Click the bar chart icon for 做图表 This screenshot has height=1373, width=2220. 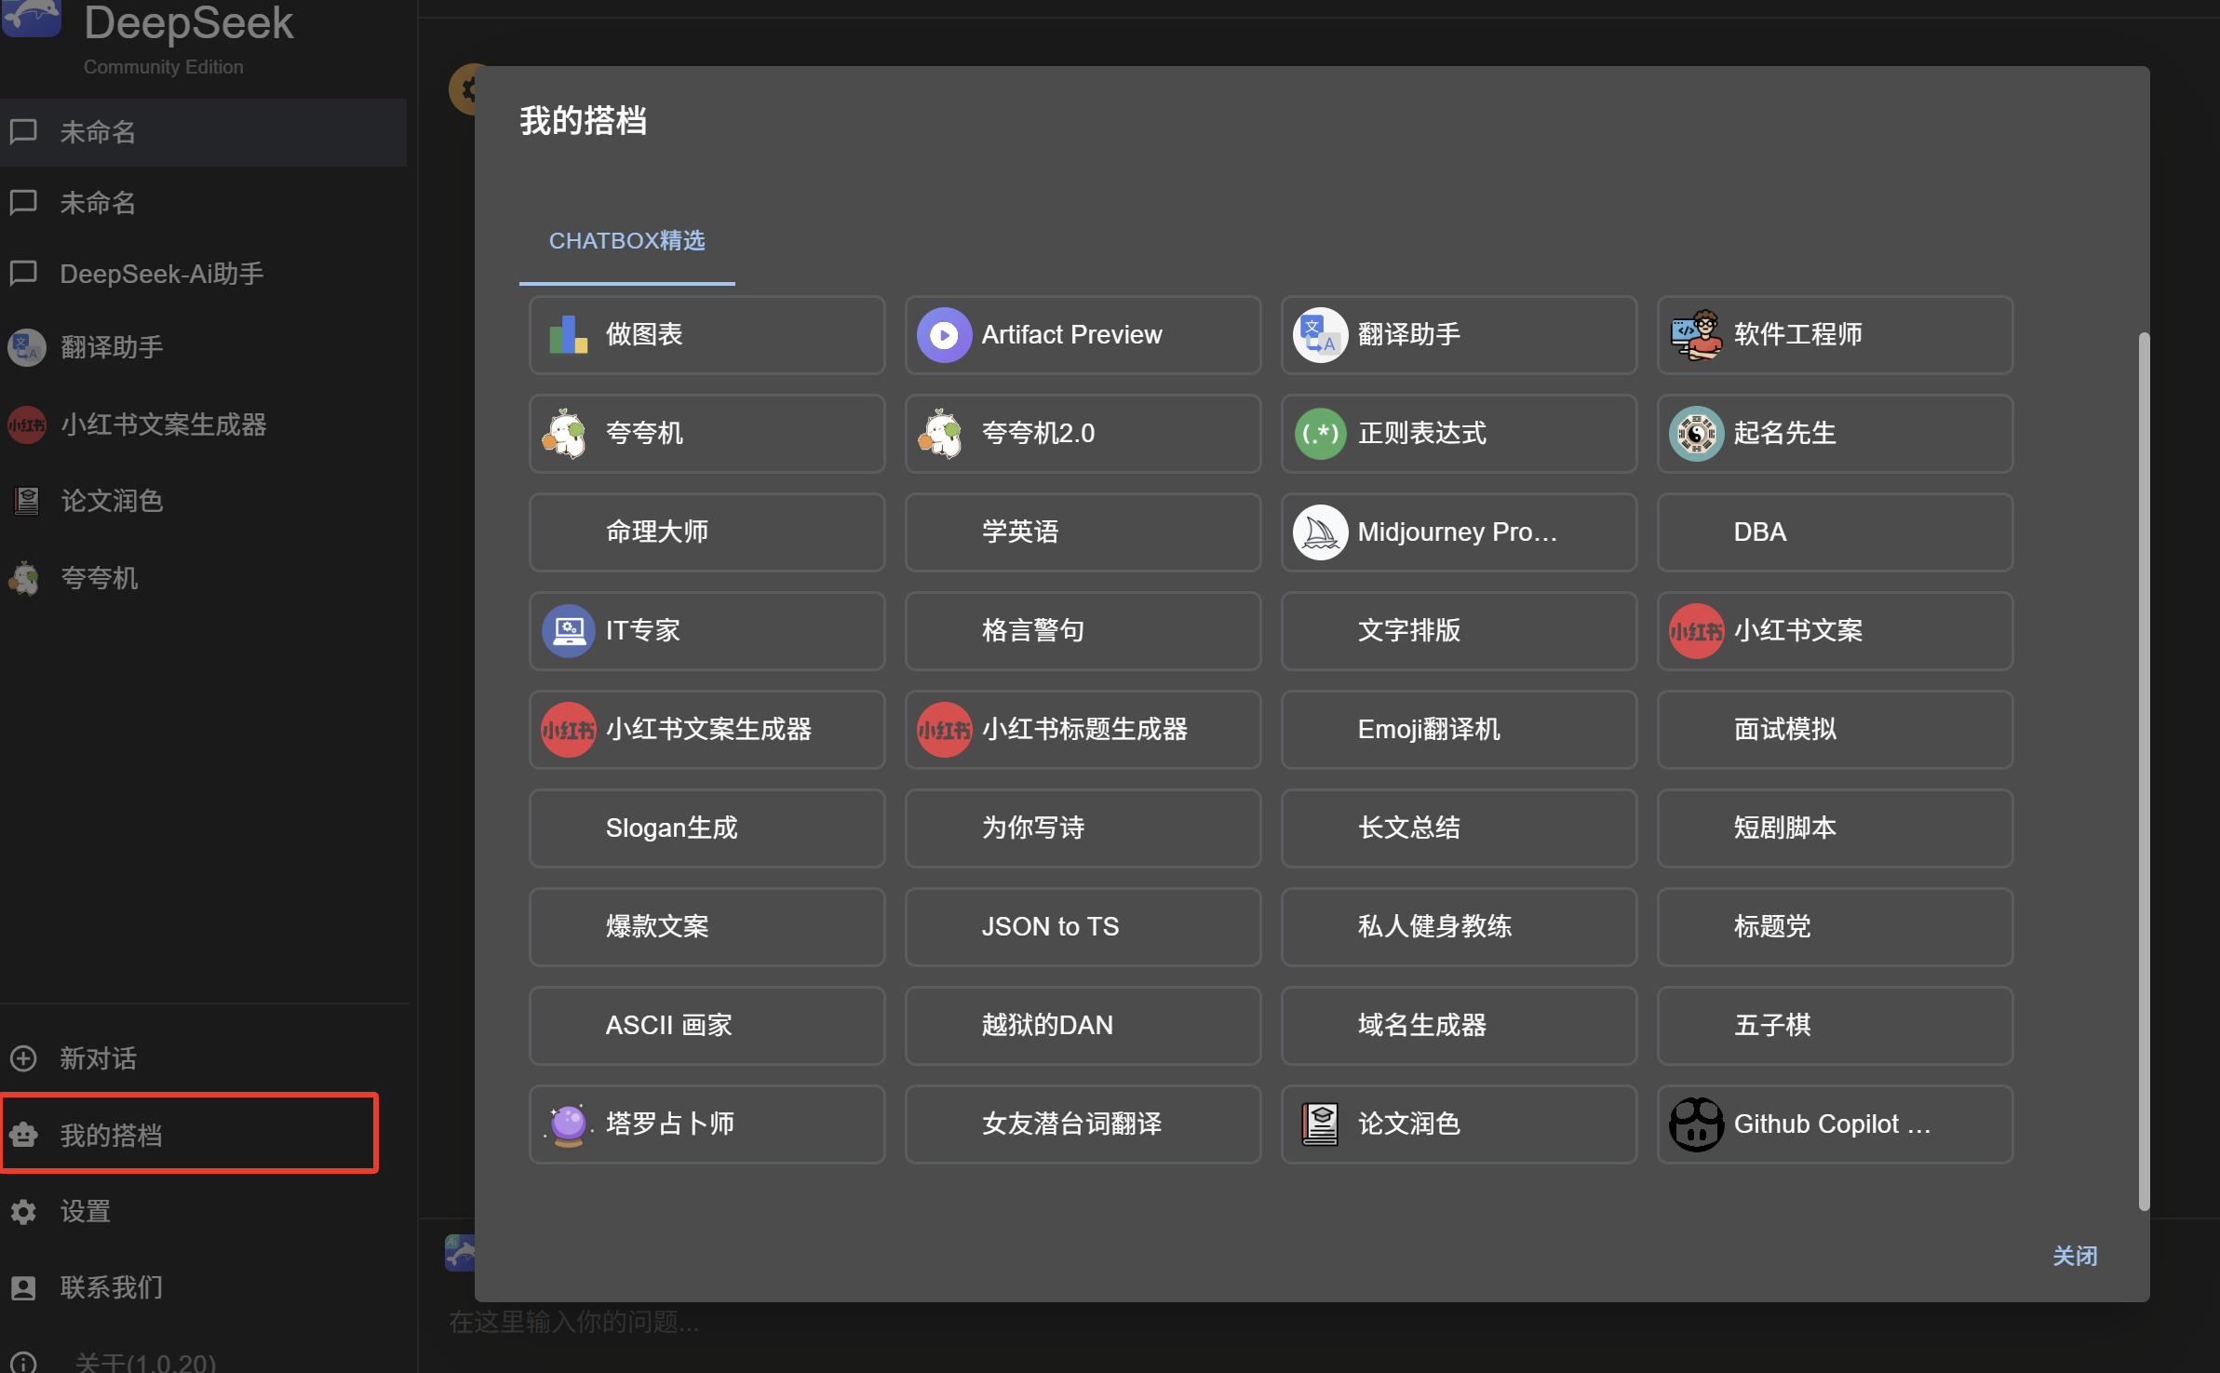568,335
